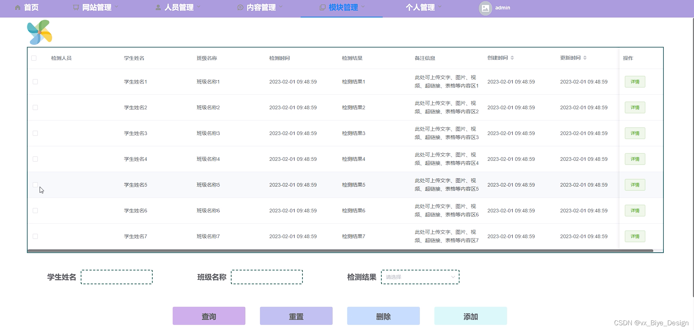Click the admin username text

502,8
